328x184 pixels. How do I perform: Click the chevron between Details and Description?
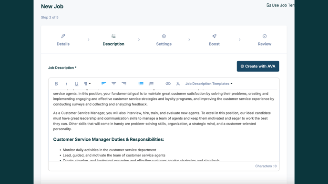coord(89,39)
